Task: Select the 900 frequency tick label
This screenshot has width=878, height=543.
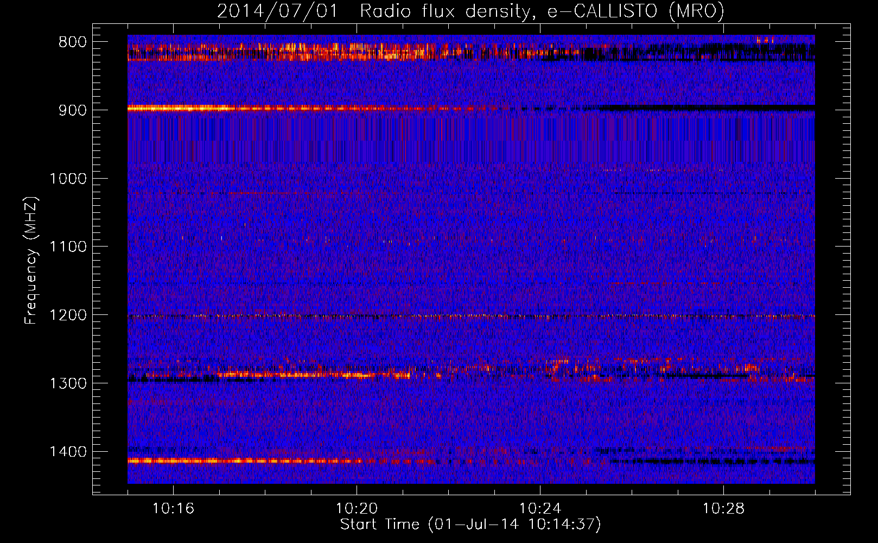Action: [x=73, y=110]
